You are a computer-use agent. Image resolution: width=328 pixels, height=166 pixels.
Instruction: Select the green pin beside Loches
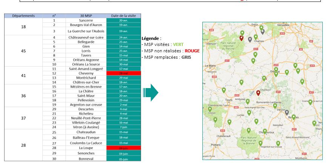(x=249, y=113)
